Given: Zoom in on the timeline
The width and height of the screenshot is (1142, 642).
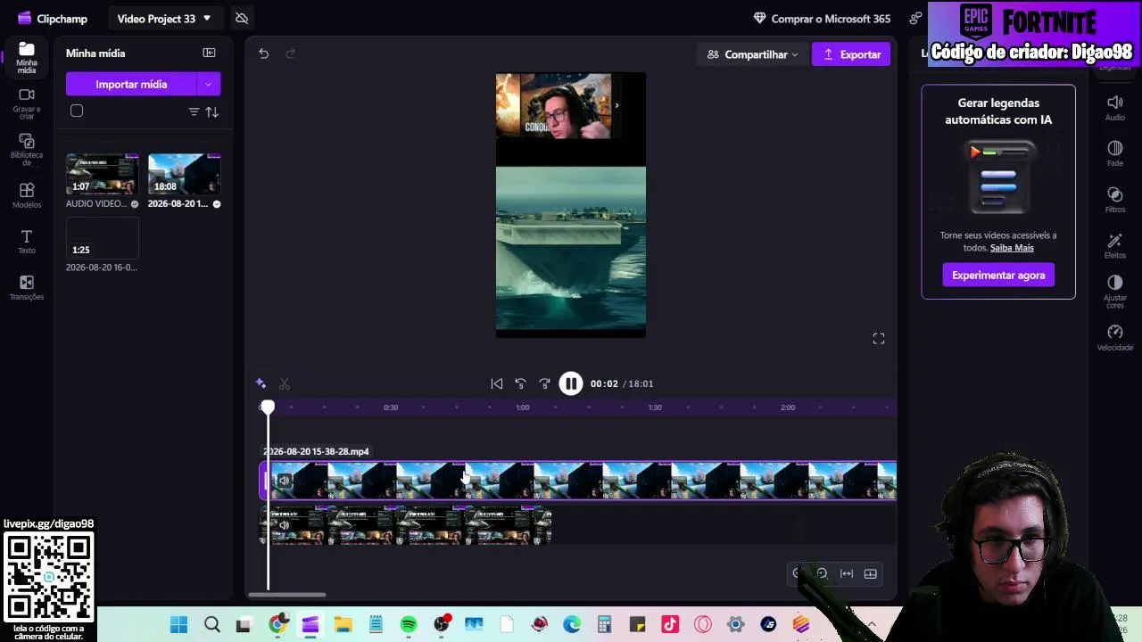Looking at the screenshot, I should pyautogui.click(x=823, y=574).
